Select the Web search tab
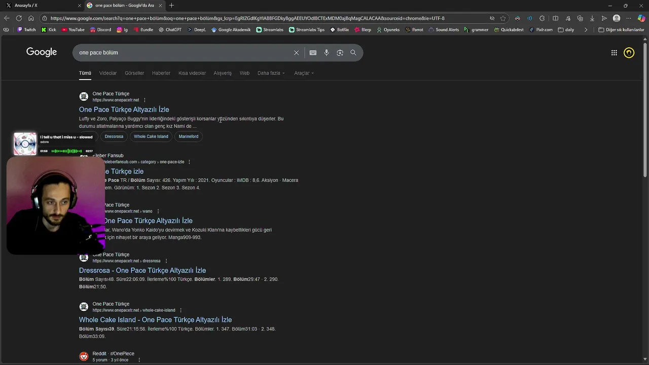This screenshot has width=649, height=365. 244,73
